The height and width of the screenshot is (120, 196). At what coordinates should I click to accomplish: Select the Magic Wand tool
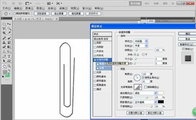[9, 28]
